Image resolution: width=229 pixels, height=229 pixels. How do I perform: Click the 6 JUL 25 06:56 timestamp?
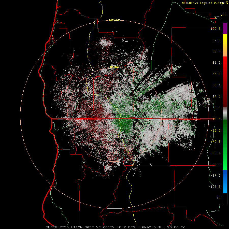point(169,227)
